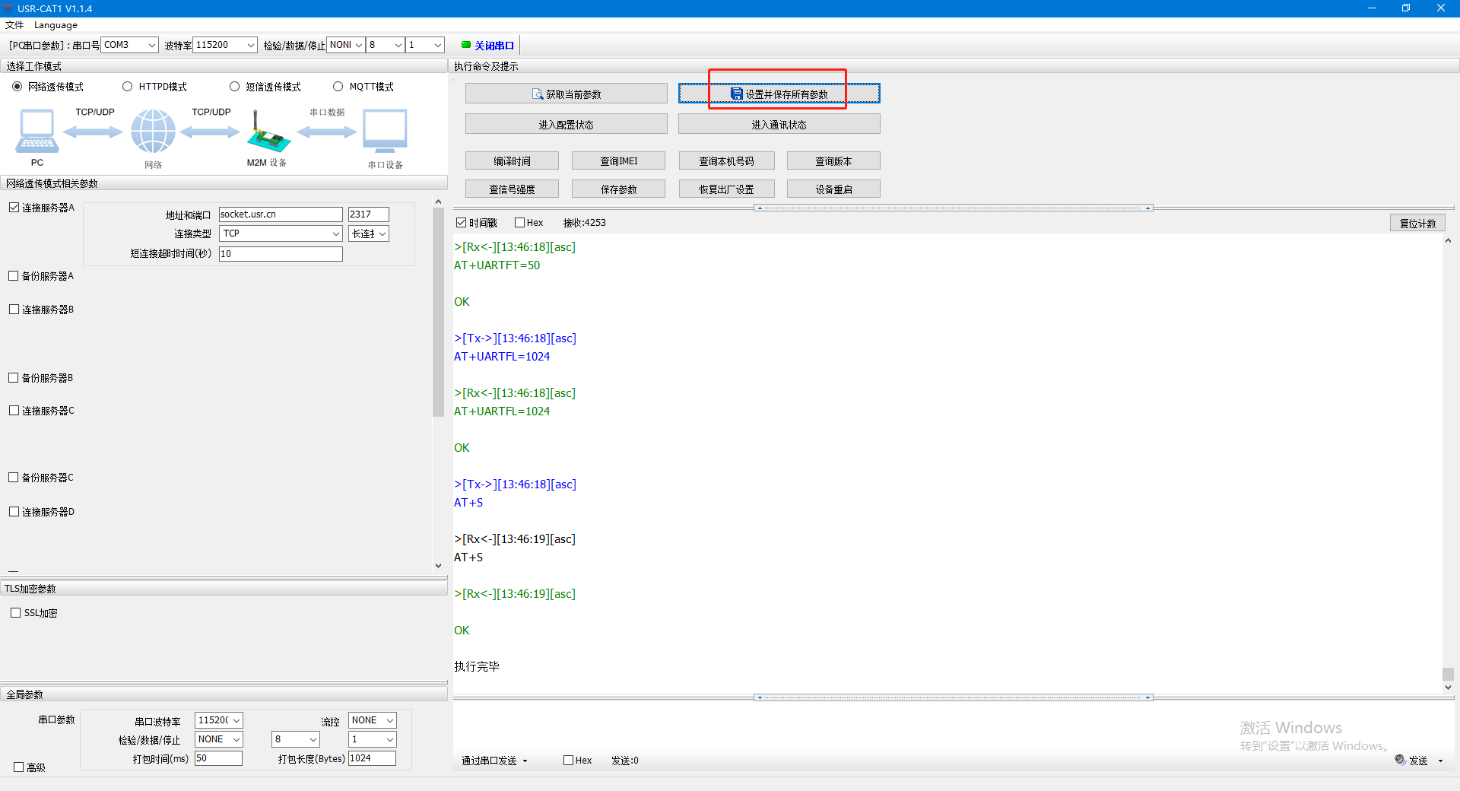Open the Language menu
Viewport: 1460px width, 791px height.
pos(56,25)
